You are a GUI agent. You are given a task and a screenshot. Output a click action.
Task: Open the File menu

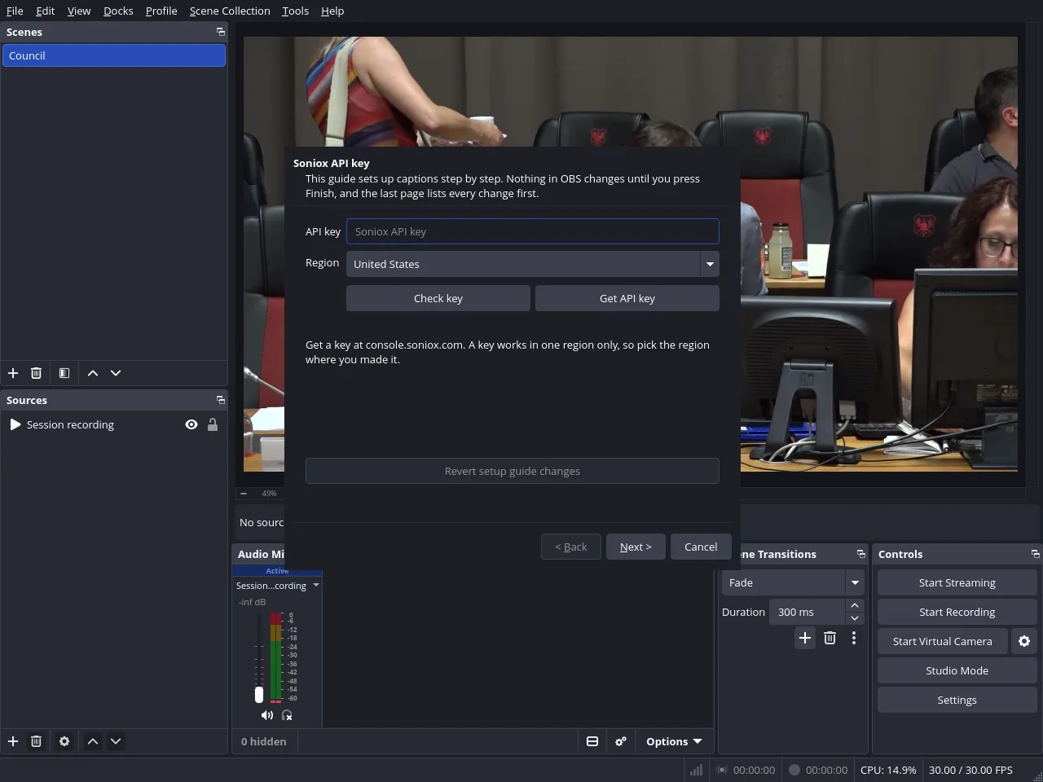click(15, 11)
